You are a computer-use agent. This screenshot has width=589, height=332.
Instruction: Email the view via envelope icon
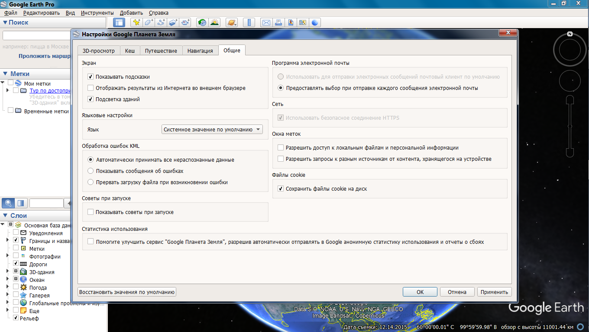pyautogui.click(x=266, y=22)
